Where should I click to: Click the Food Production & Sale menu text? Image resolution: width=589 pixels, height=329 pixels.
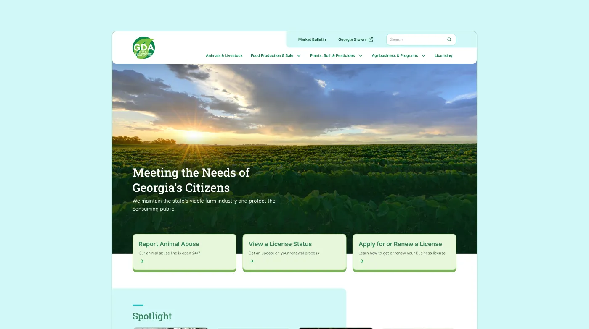pos(272,55)
